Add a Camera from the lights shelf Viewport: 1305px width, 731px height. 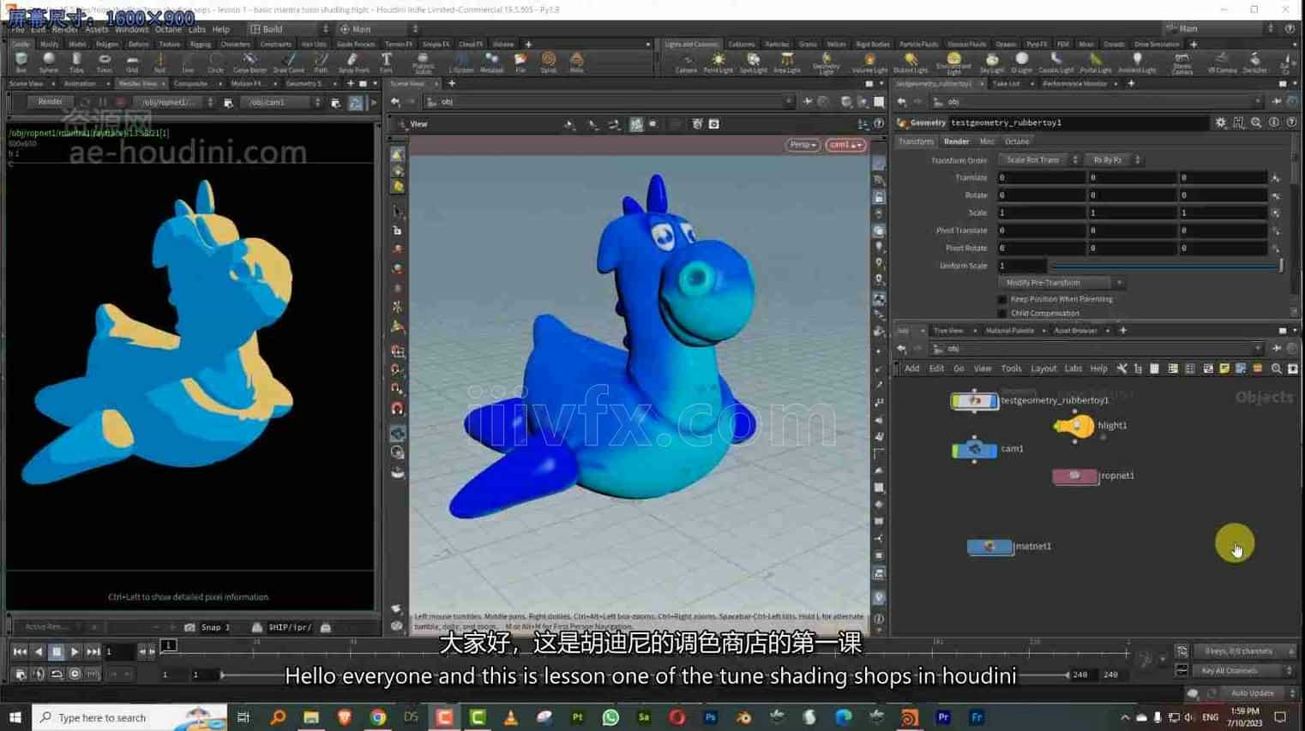[x=686, y=63]
